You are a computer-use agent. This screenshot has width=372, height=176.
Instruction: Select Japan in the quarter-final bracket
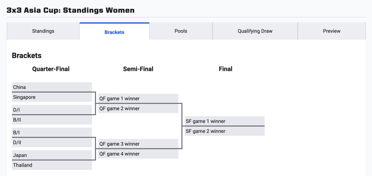tap(52, 155)
